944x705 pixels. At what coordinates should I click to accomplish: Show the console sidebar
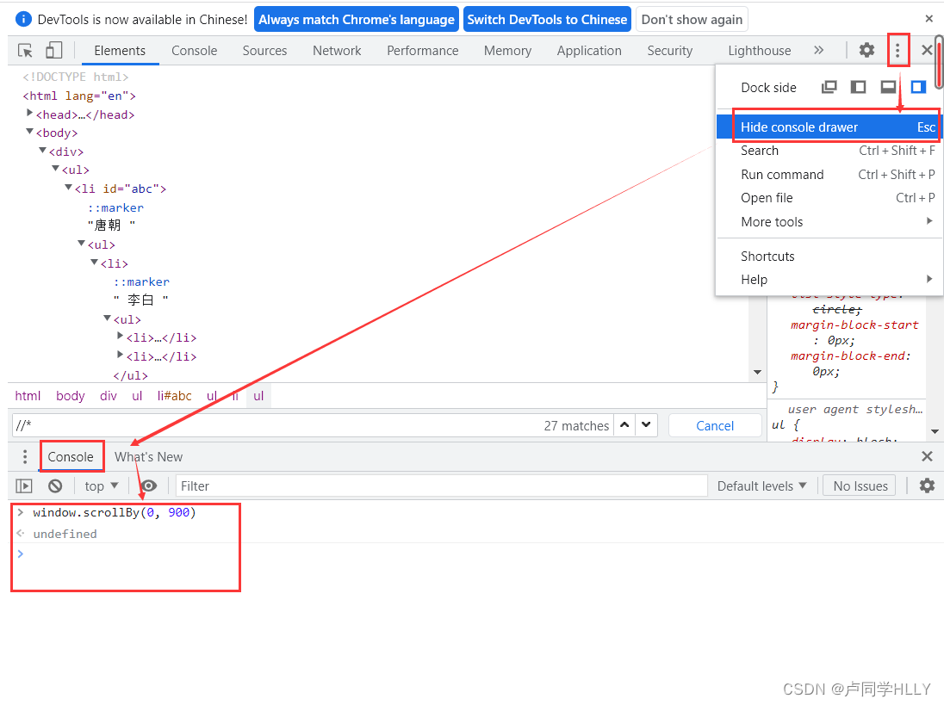click(23, 485)
